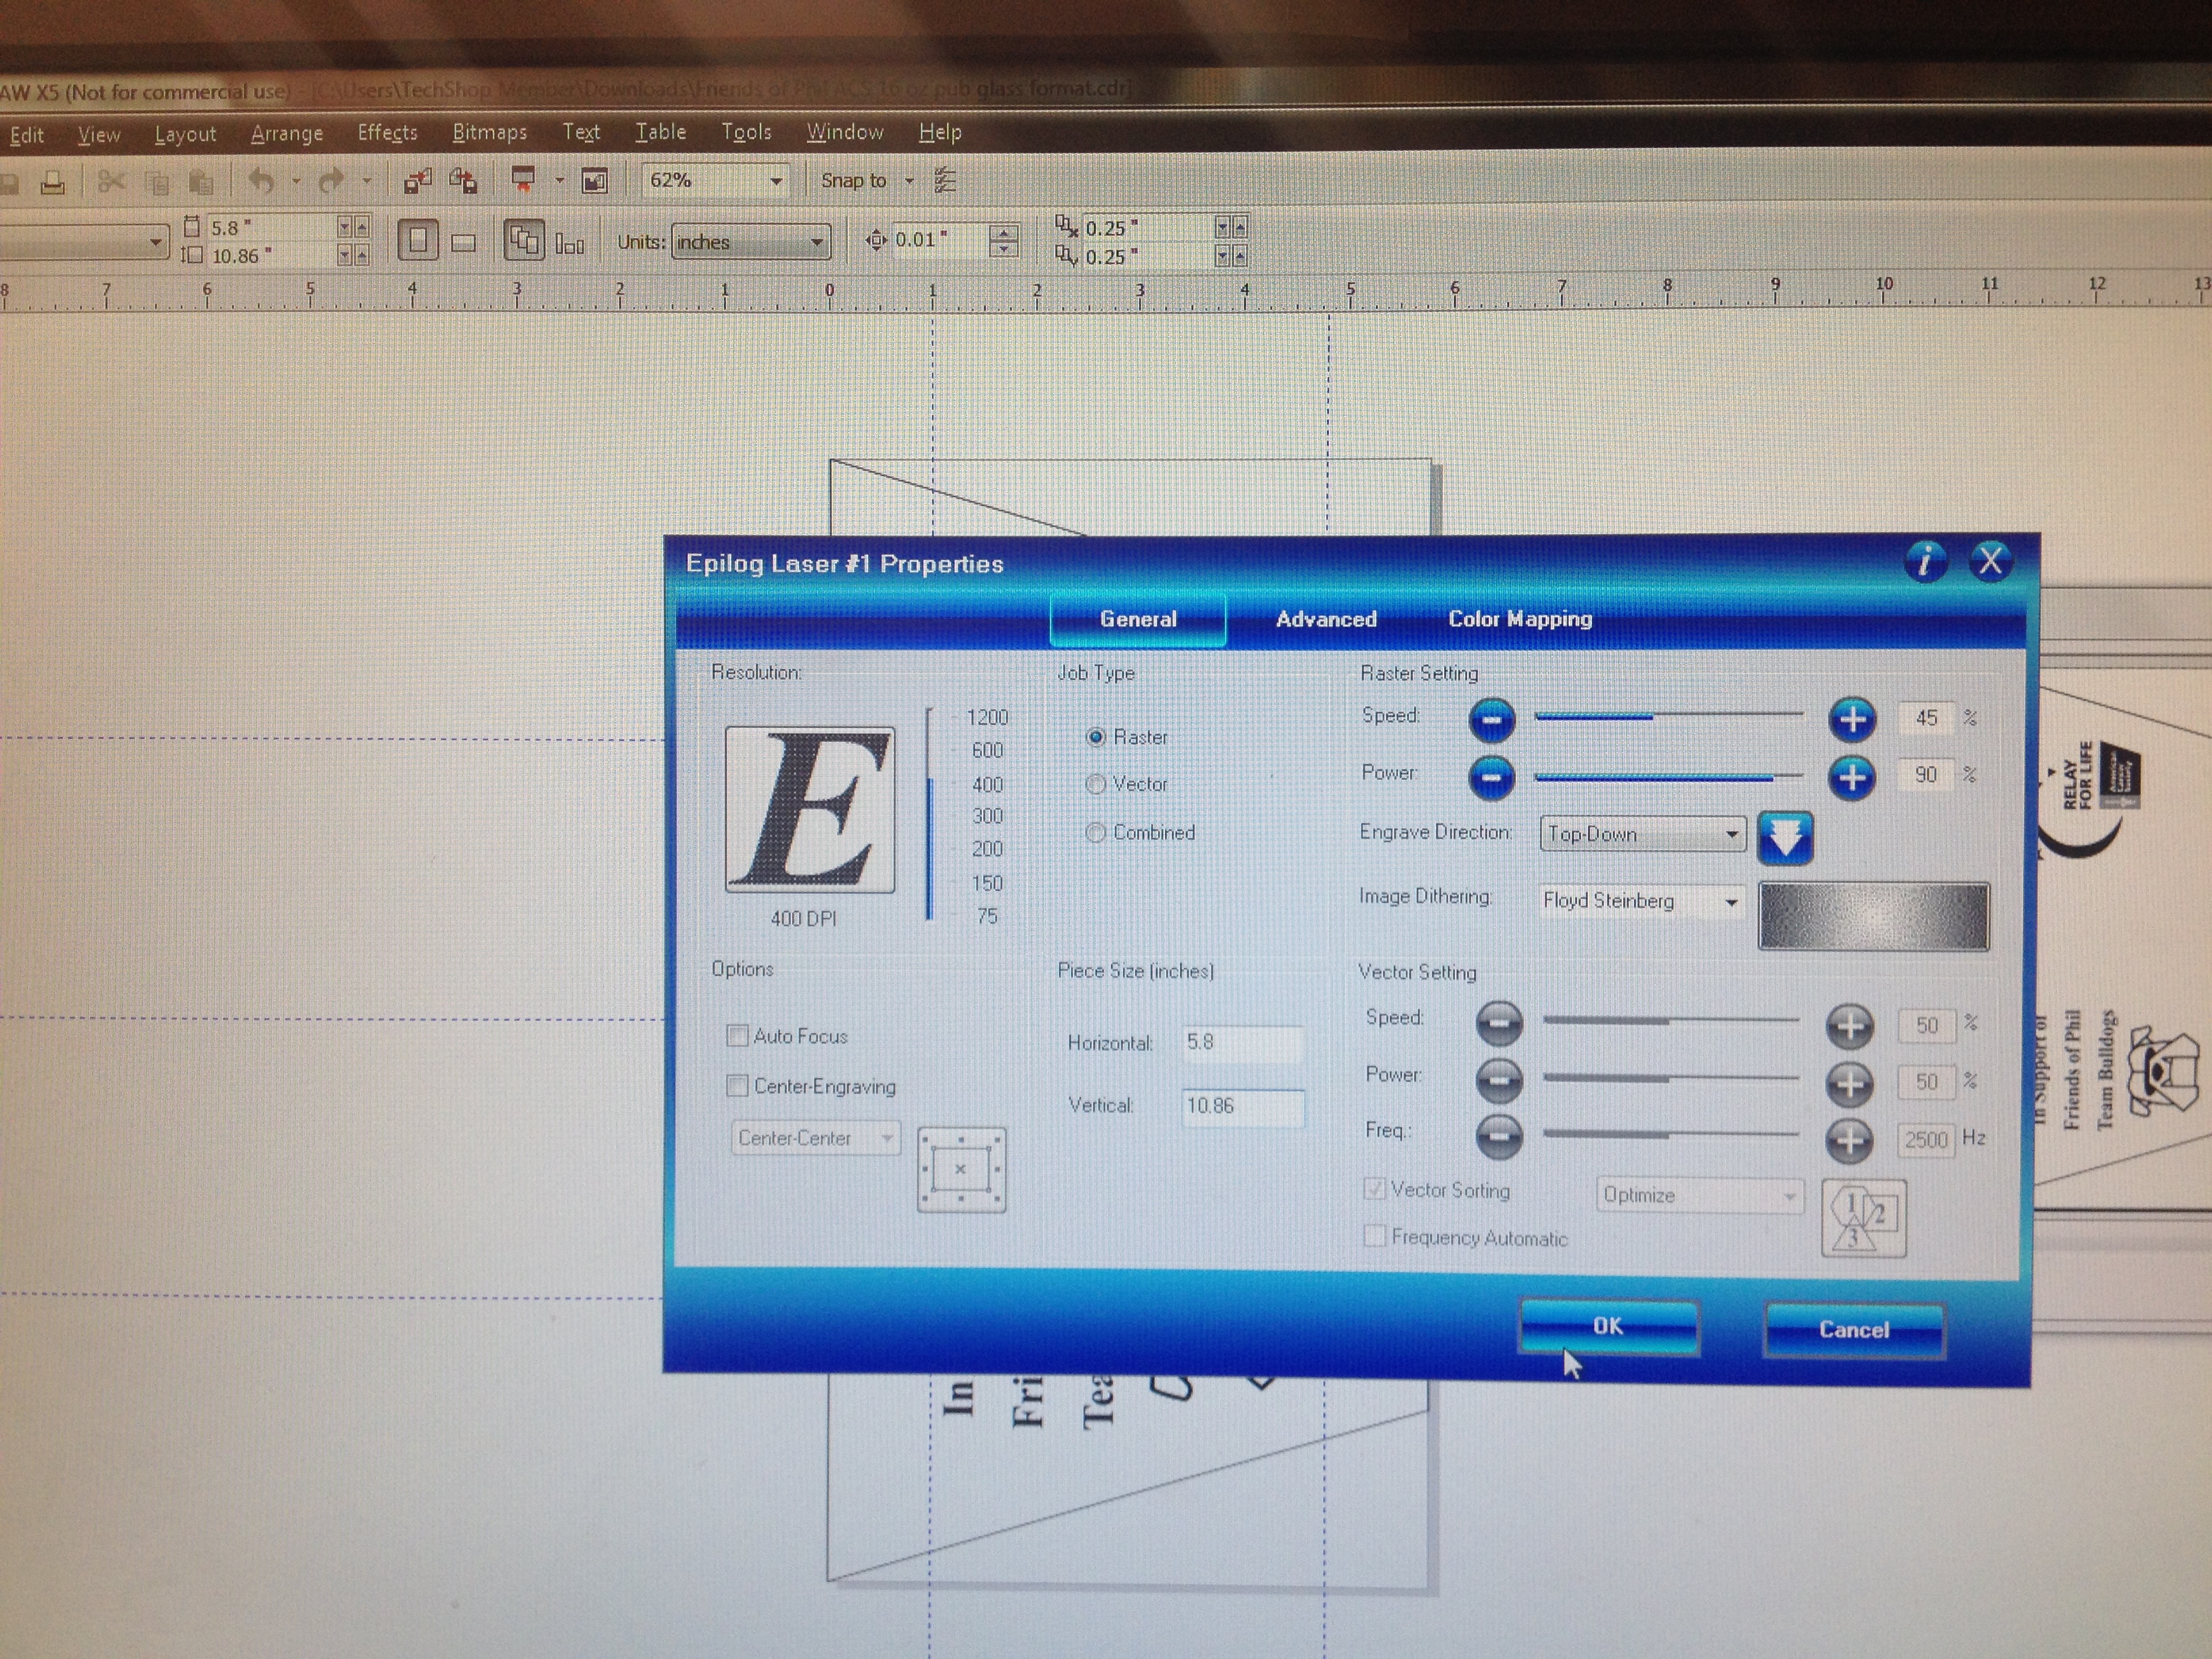Increase Raster Power with plus button

pyautogui.click(x=1851, y=777)
